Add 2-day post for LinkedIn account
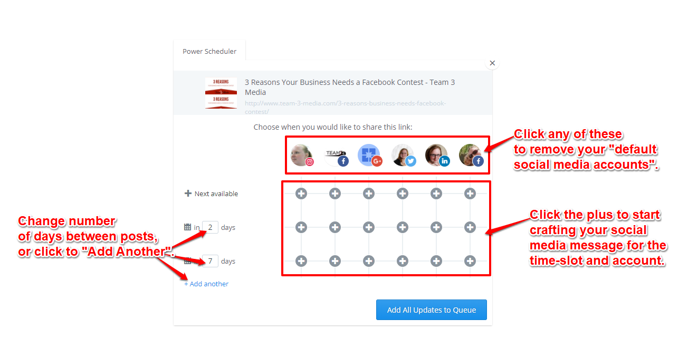The image size is (688, 348). pyautogui.click(x=436, y=227)
